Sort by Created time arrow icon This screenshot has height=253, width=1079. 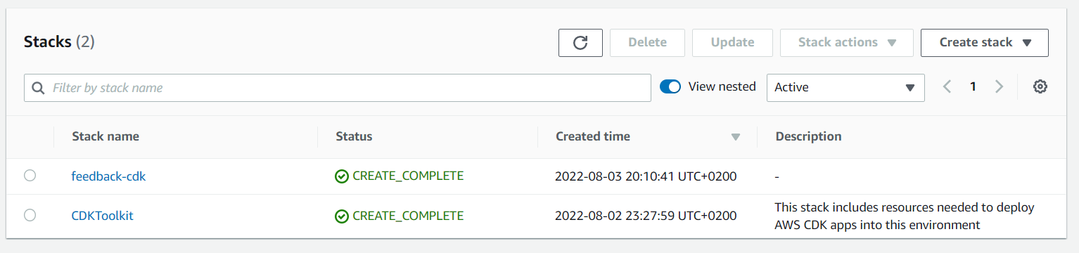[x=736, y=137]
